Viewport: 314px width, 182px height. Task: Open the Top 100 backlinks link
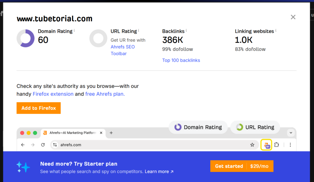181,60
